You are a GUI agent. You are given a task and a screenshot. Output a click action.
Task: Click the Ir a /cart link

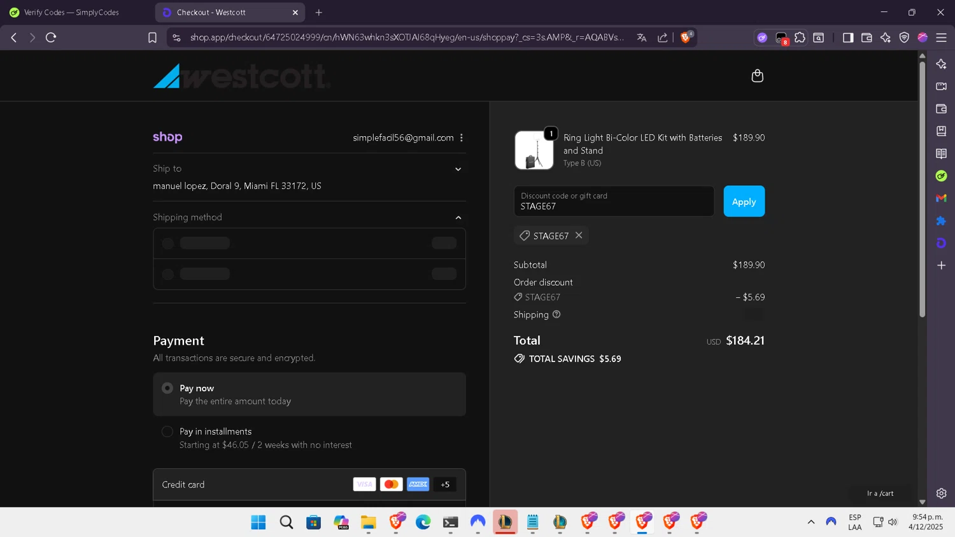point(880,493)
